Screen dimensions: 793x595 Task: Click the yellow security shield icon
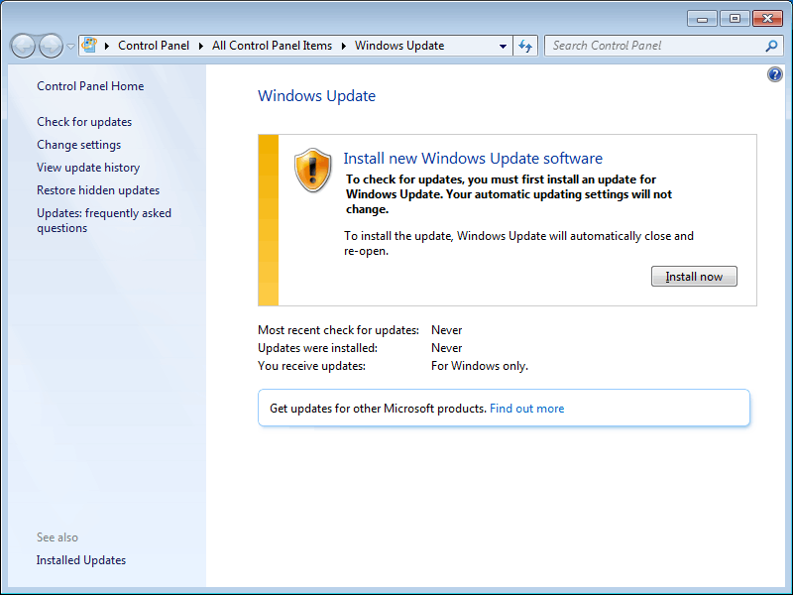point(312,171)
